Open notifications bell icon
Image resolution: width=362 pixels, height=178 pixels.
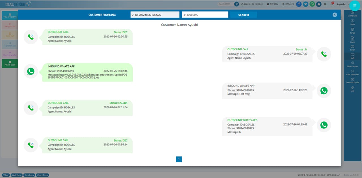(332, 4)
